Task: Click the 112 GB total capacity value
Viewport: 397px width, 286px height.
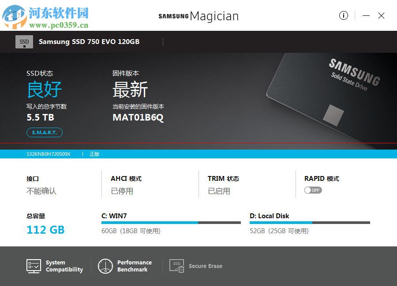Action: 45,230
